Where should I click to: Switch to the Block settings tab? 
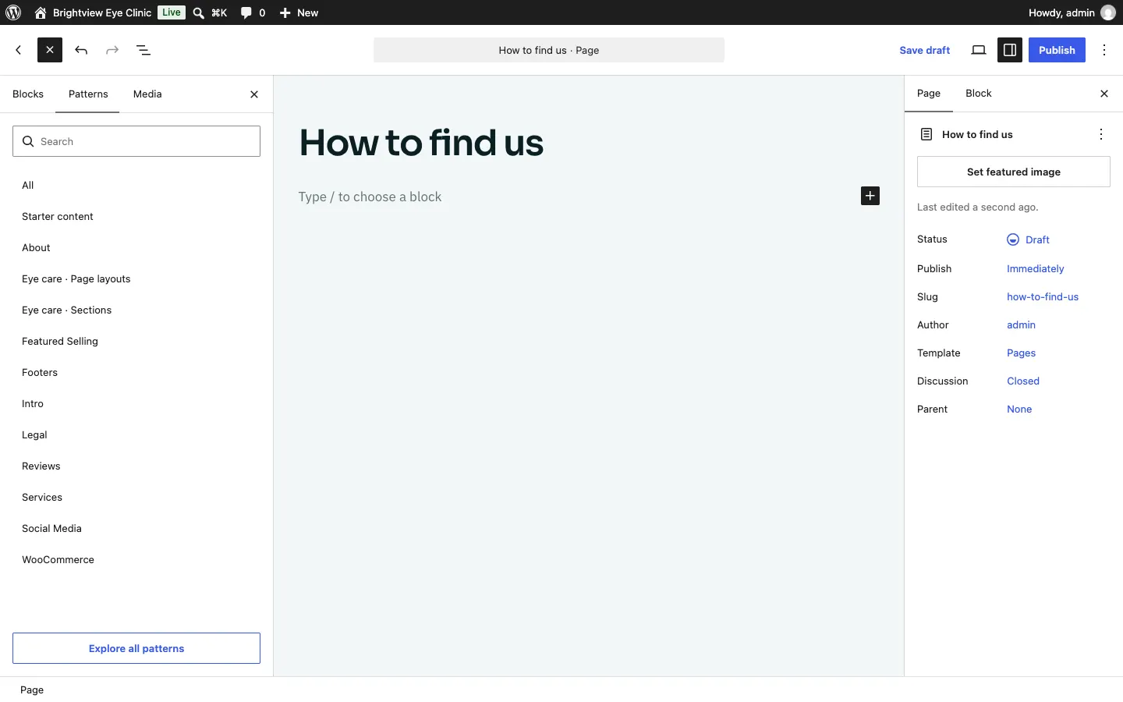coord(979,94)
